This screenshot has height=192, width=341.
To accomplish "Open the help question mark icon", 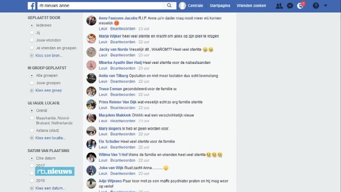I will 316,6.
